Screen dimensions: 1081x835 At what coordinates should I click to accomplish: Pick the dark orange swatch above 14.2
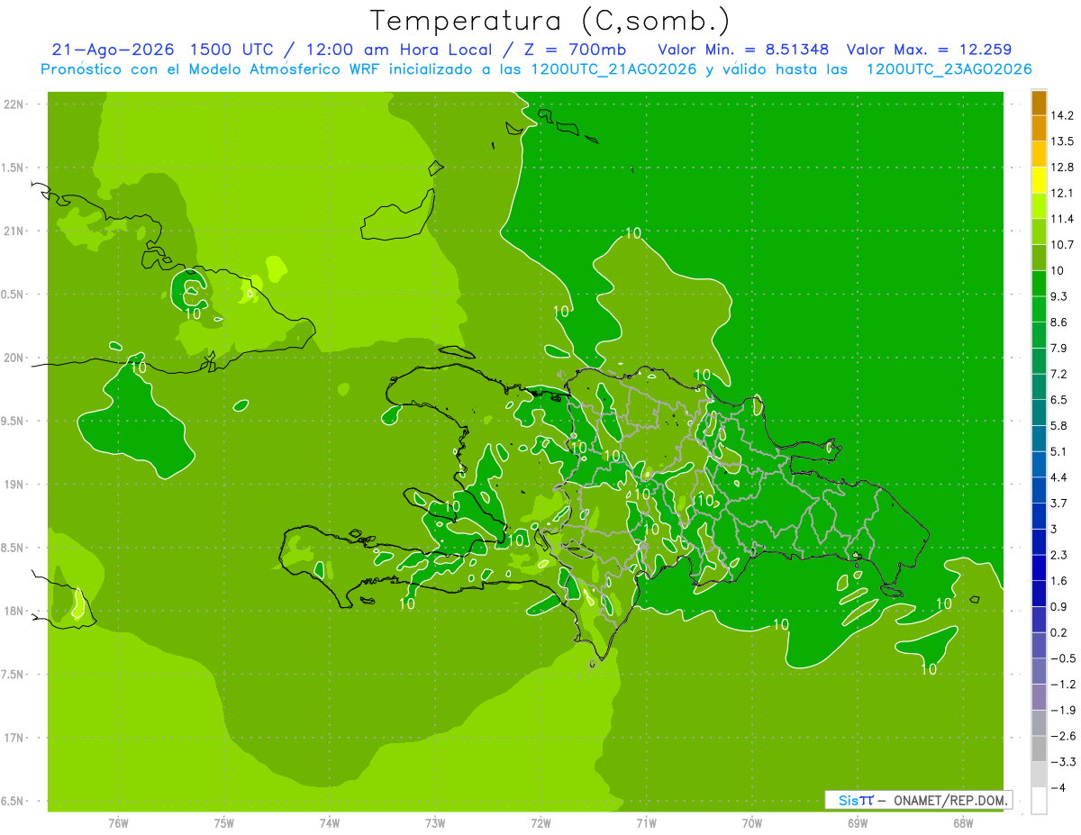pos(1039,103)
